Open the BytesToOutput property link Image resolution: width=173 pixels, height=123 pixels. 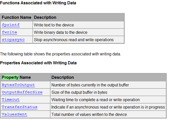18,85
